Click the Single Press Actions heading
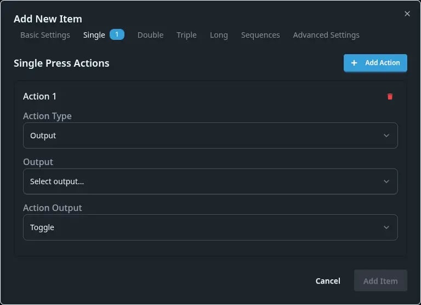 click(61, 63)
